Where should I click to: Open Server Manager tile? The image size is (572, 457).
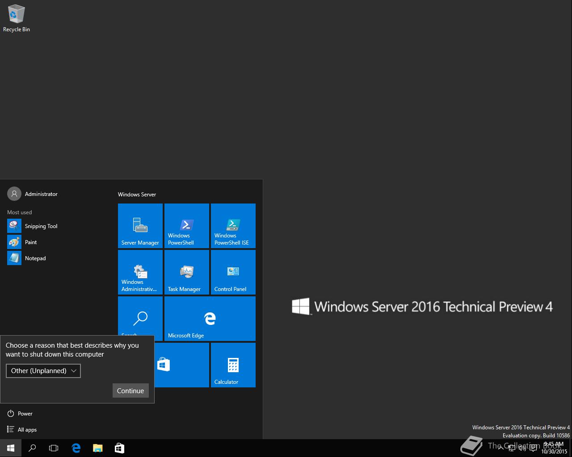click(140, 226)
